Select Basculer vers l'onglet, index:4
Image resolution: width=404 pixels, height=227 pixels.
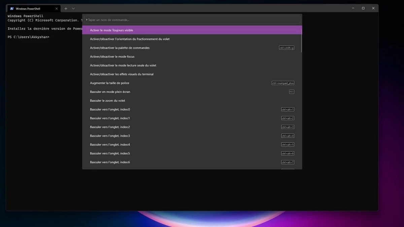coord(192,145)
